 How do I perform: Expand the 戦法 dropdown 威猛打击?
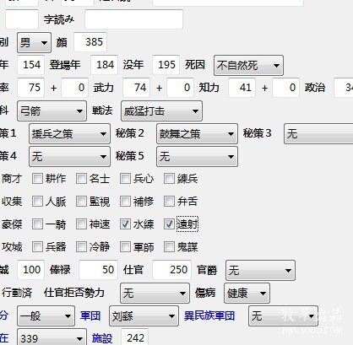[161, 111]
